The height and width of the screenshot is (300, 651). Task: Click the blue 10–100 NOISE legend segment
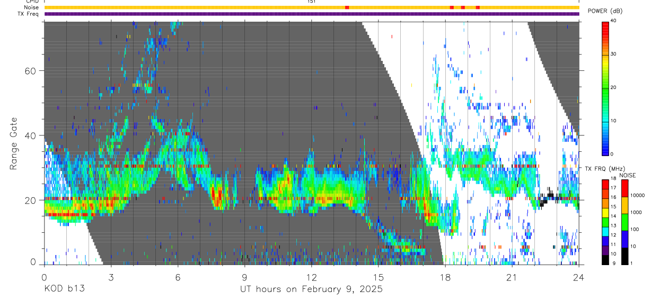[x=624, y=239]
